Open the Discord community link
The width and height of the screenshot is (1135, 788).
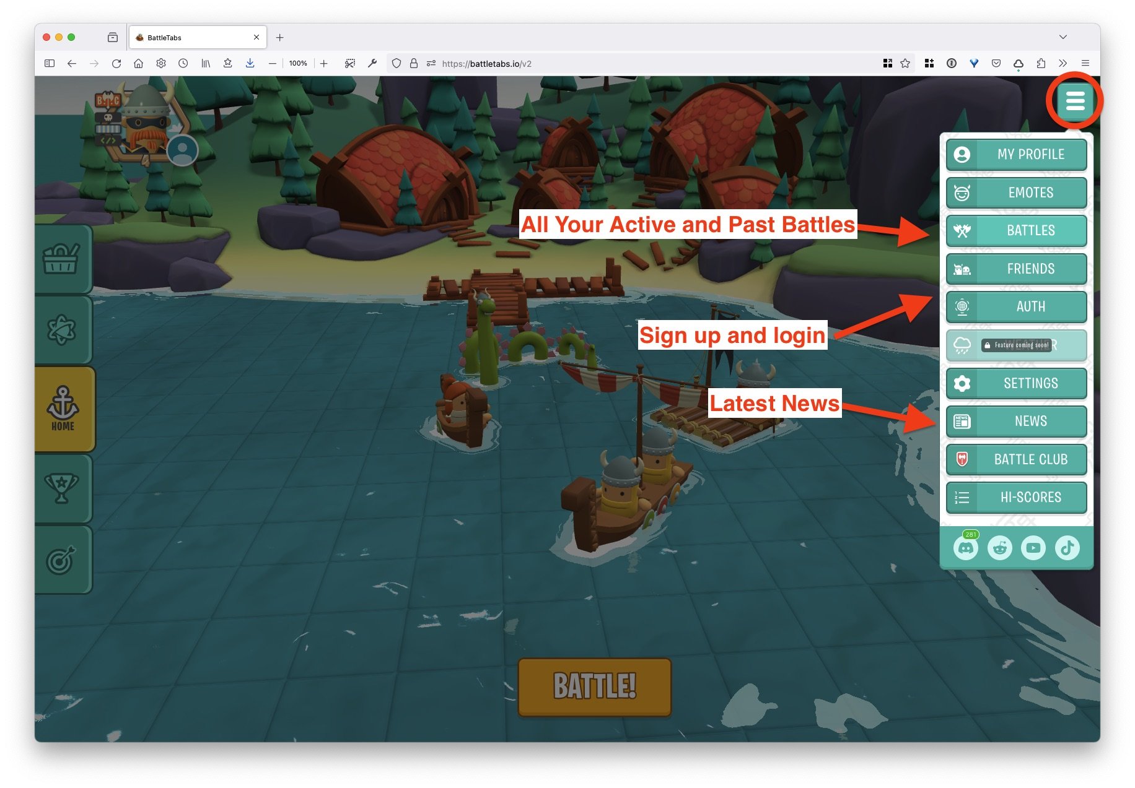[x=966, y=548]
